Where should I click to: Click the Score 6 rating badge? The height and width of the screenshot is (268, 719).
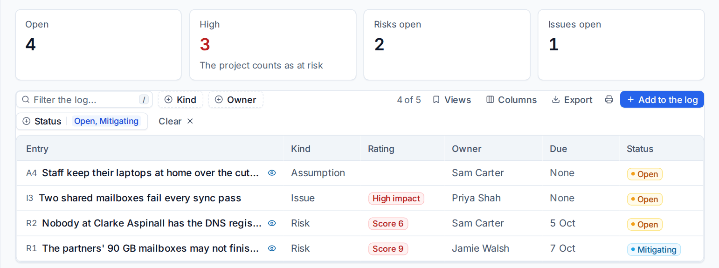click(388, 224)
